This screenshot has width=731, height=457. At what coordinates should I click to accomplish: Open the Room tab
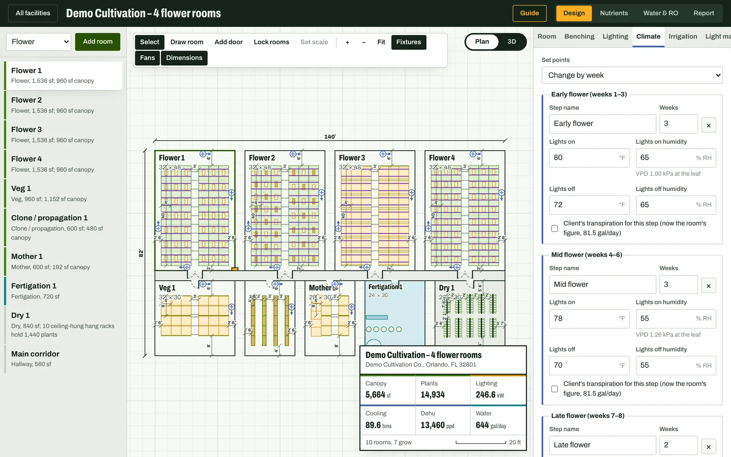547,37
